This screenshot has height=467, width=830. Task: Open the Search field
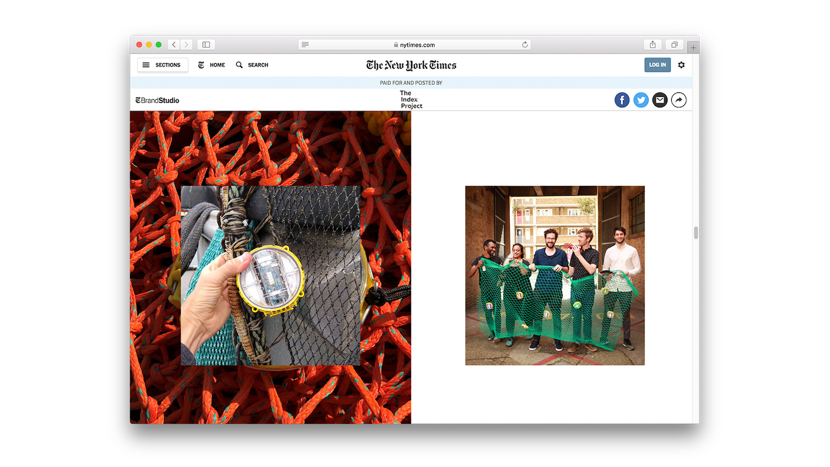[252, 65]
